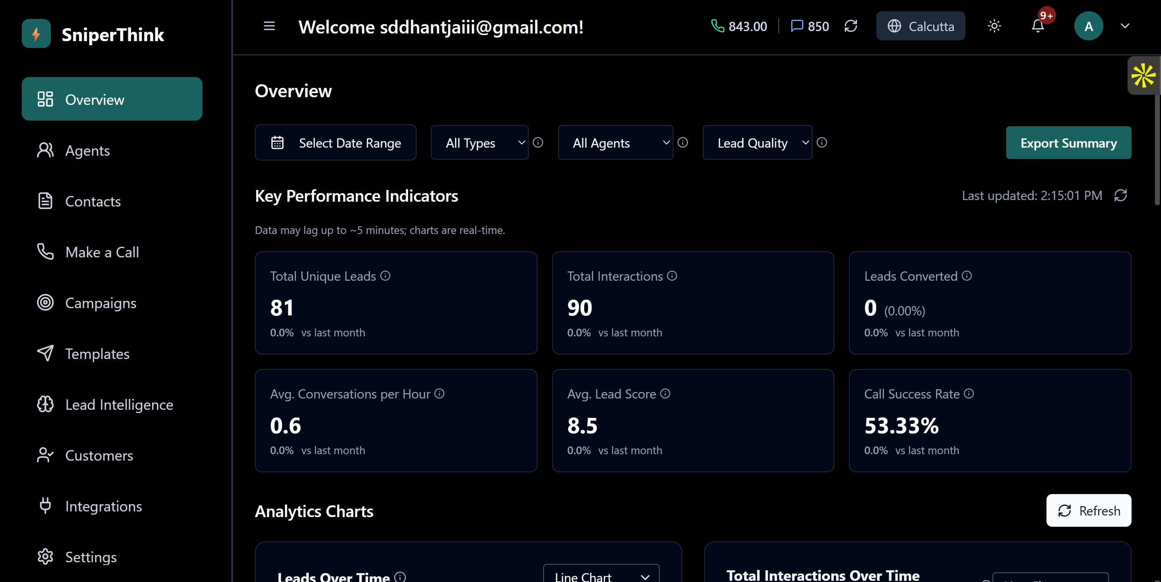Click the green phone credits icon

coord(717,26)
